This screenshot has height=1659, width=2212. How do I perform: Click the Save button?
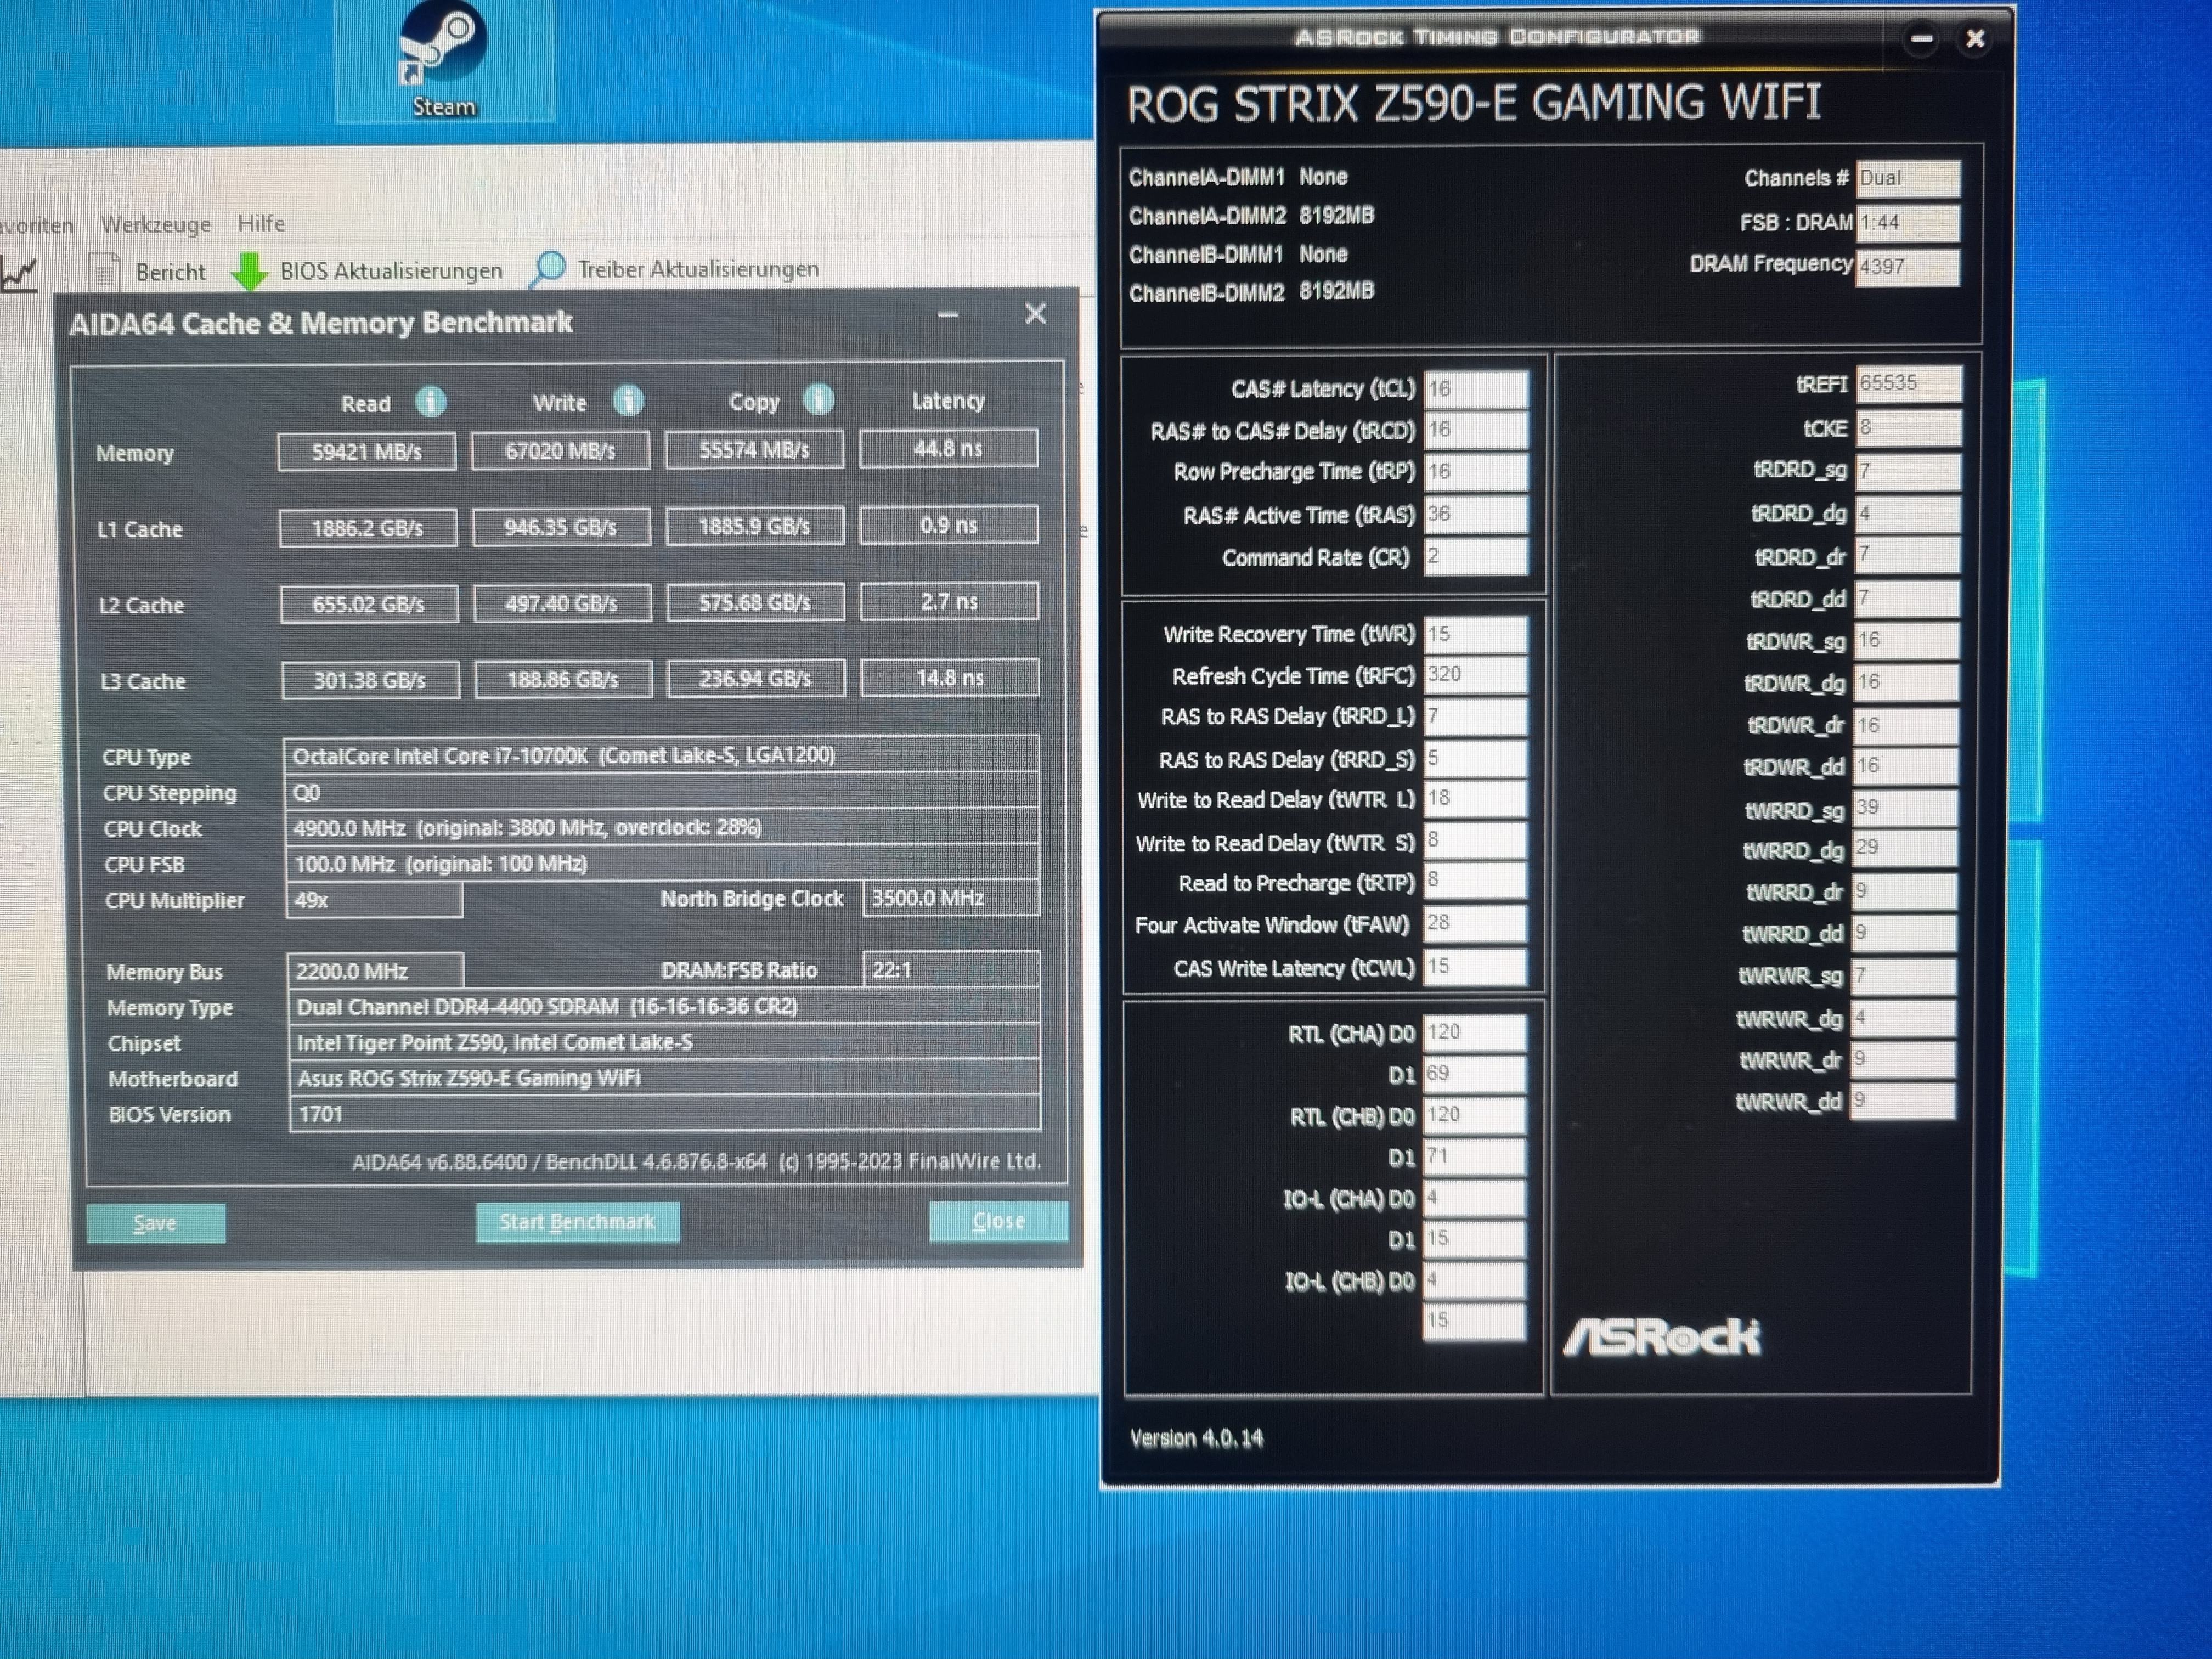click(x=155, y=1223)
